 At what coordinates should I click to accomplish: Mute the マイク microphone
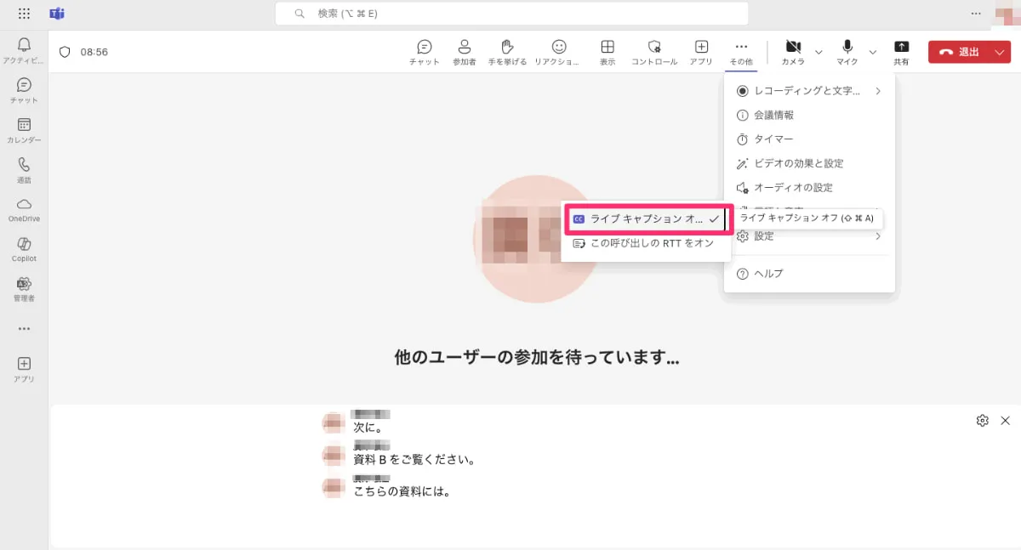pyautogui.click(x=846, y=51)
